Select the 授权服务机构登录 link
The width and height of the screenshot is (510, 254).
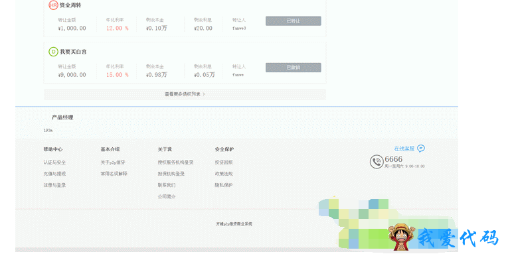click(x=175, y=162)
